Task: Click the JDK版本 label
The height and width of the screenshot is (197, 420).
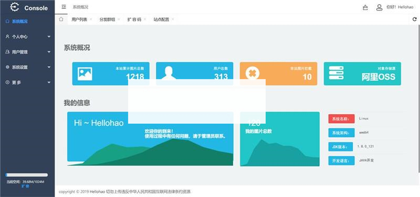Action: [x=341, y=147]
